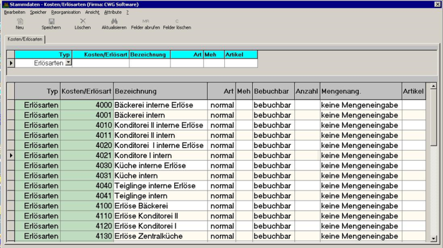Select cell 'Konditore I intern'
Image resolution: width=443 pixels, height=248 pixels.
tap(160, 156)
